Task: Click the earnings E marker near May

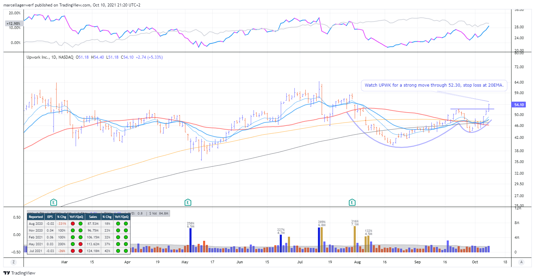Action: (x=188, y=203)
